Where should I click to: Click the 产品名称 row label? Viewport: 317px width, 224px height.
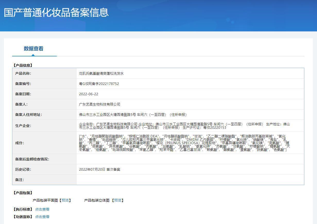(x=23, y=73)
